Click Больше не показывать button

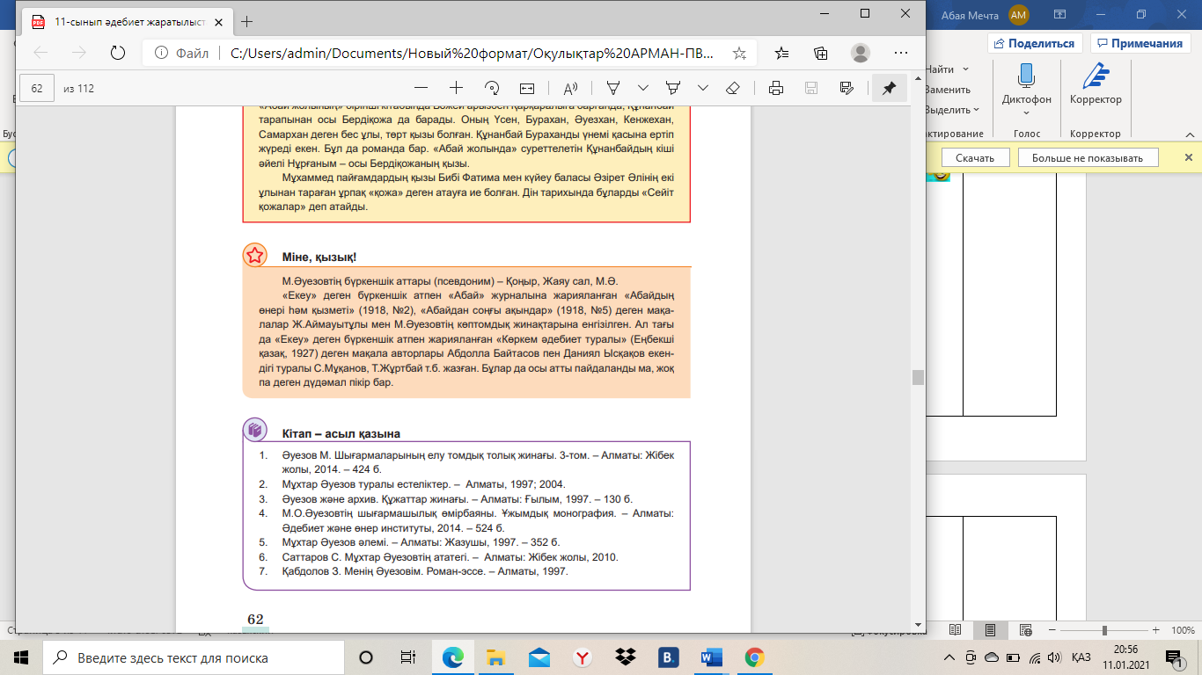pos(1088,158)
